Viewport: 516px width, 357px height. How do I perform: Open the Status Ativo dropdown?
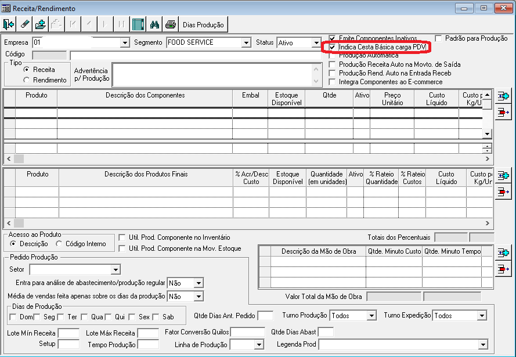click(316, 43)
